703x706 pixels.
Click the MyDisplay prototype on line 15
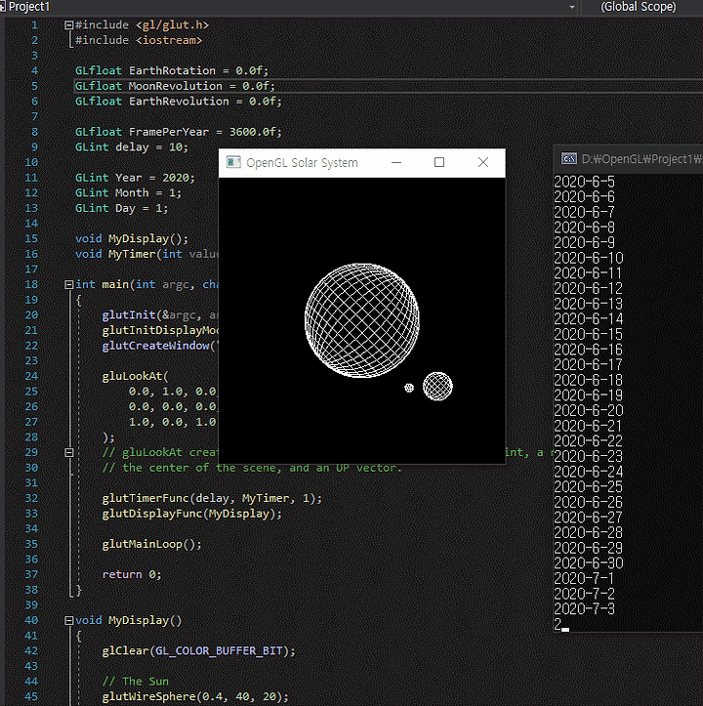click(x=132, y=239)
